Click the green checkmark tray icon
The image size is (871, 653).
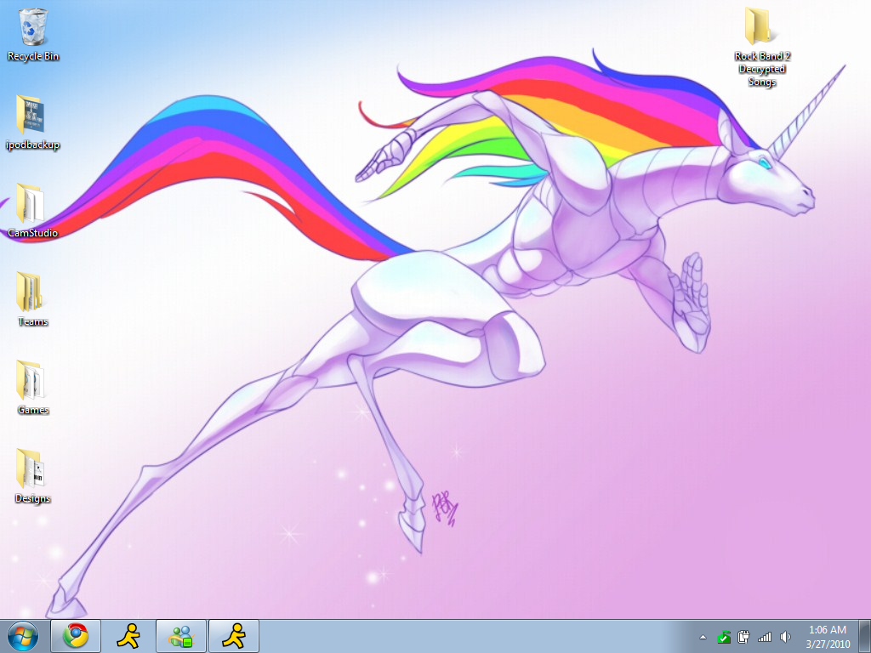(x=723, y=637)
